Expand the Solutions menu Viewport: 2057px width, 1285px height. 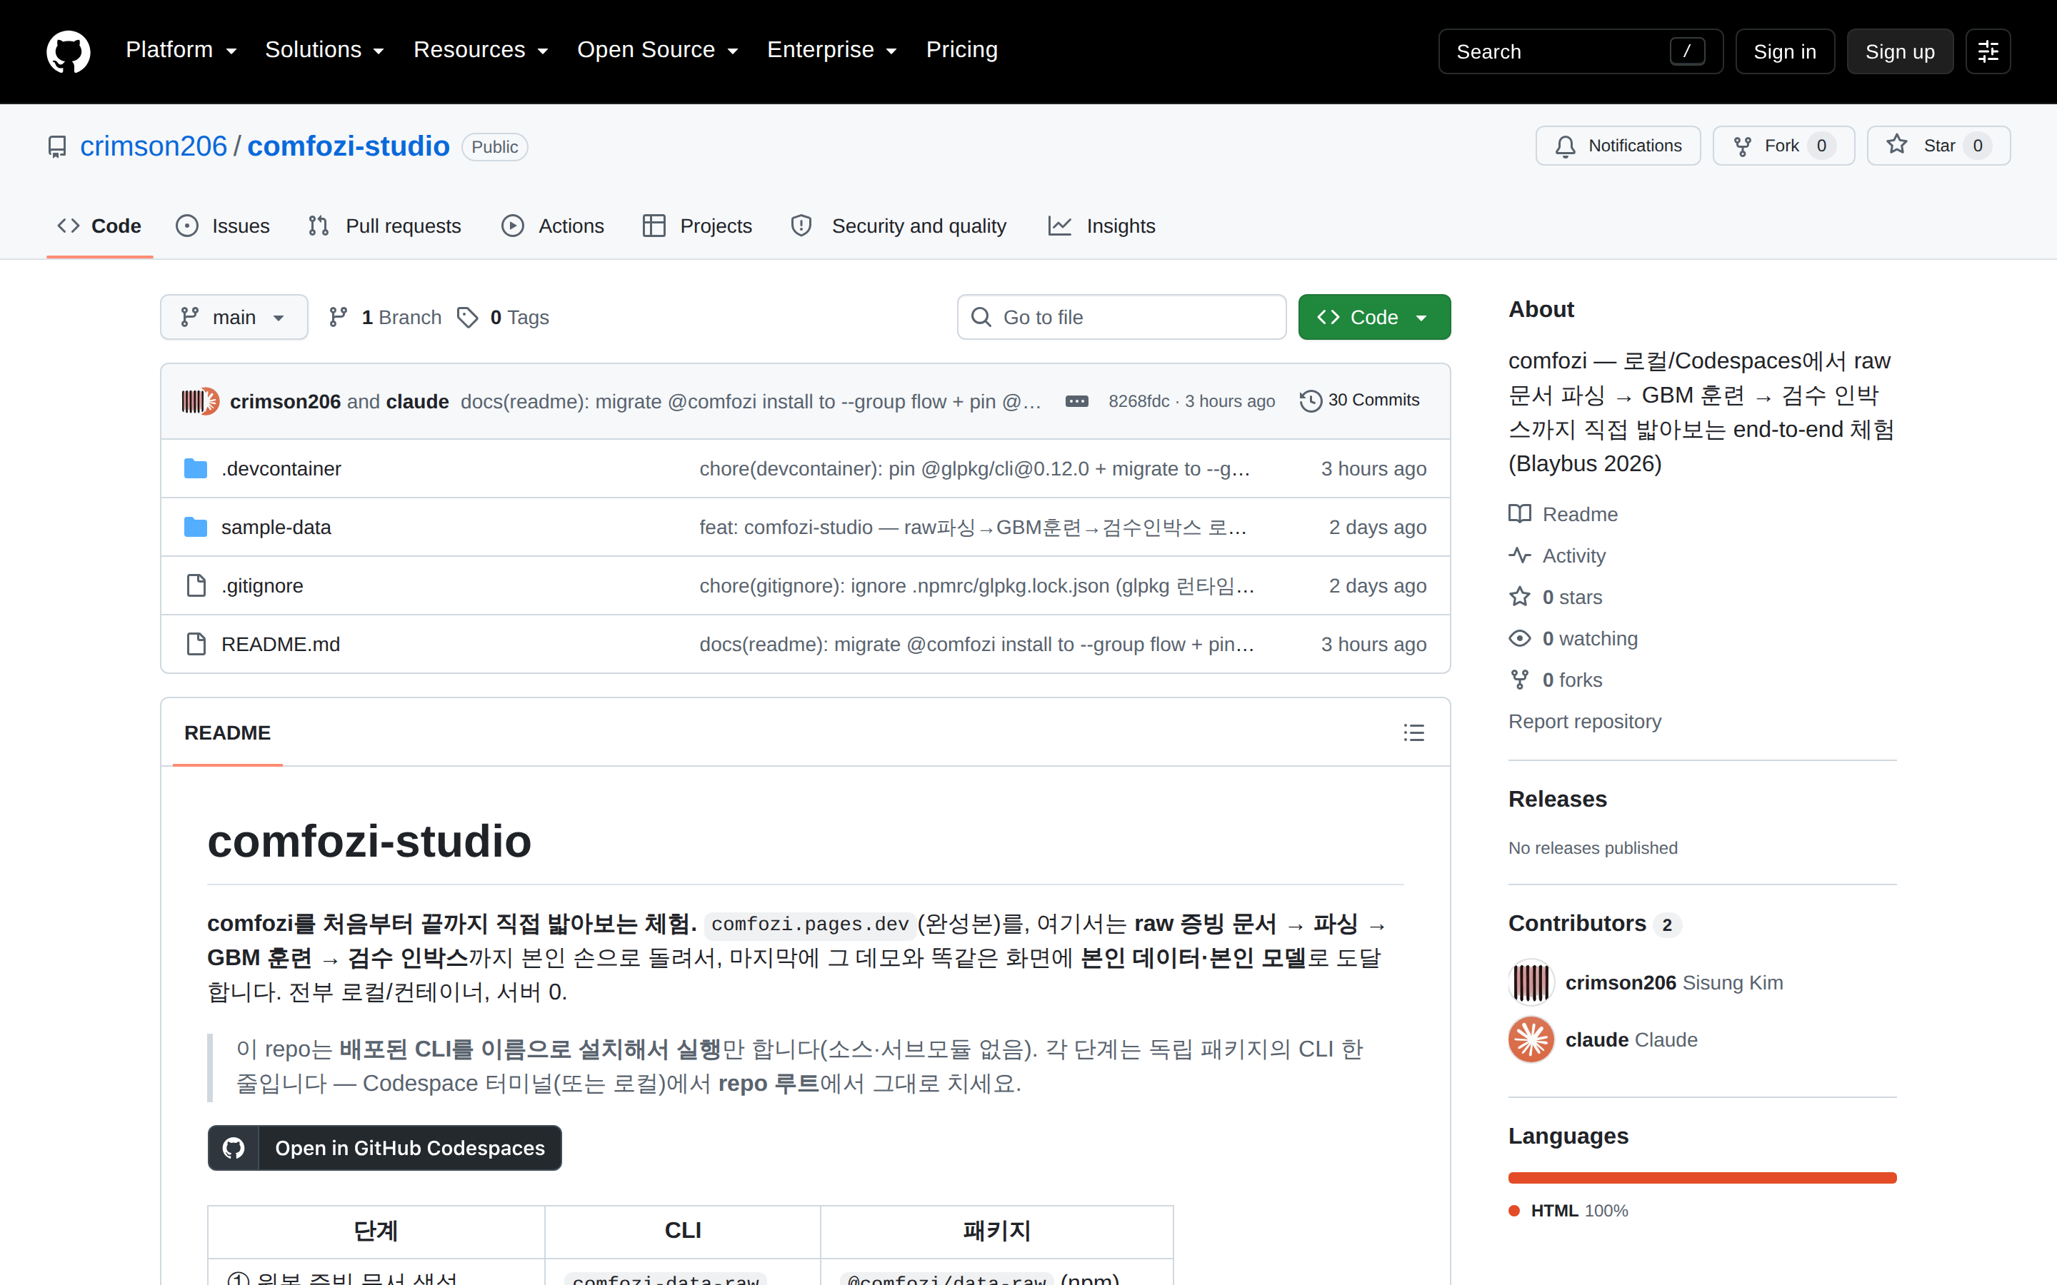[x=324, y=50]
